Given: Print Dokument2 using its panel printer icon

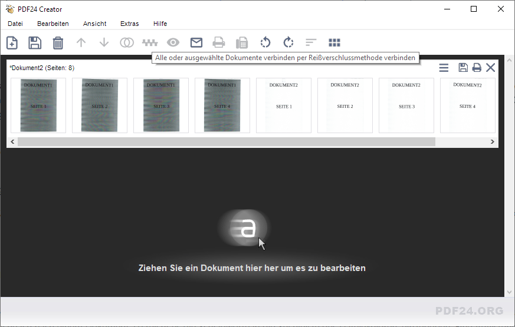Looking at the screenshot, I should [x=477, y=68].
